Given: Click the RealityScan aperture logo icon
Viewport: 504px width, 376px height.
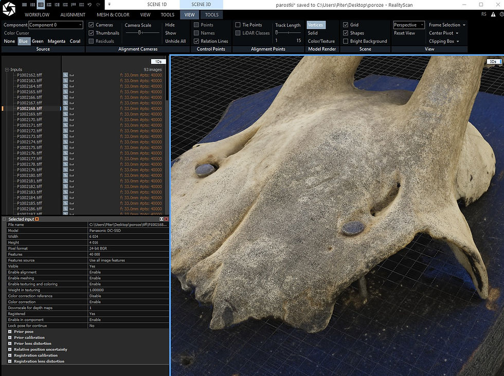Looking at the screenshot, I should [9, 9].
